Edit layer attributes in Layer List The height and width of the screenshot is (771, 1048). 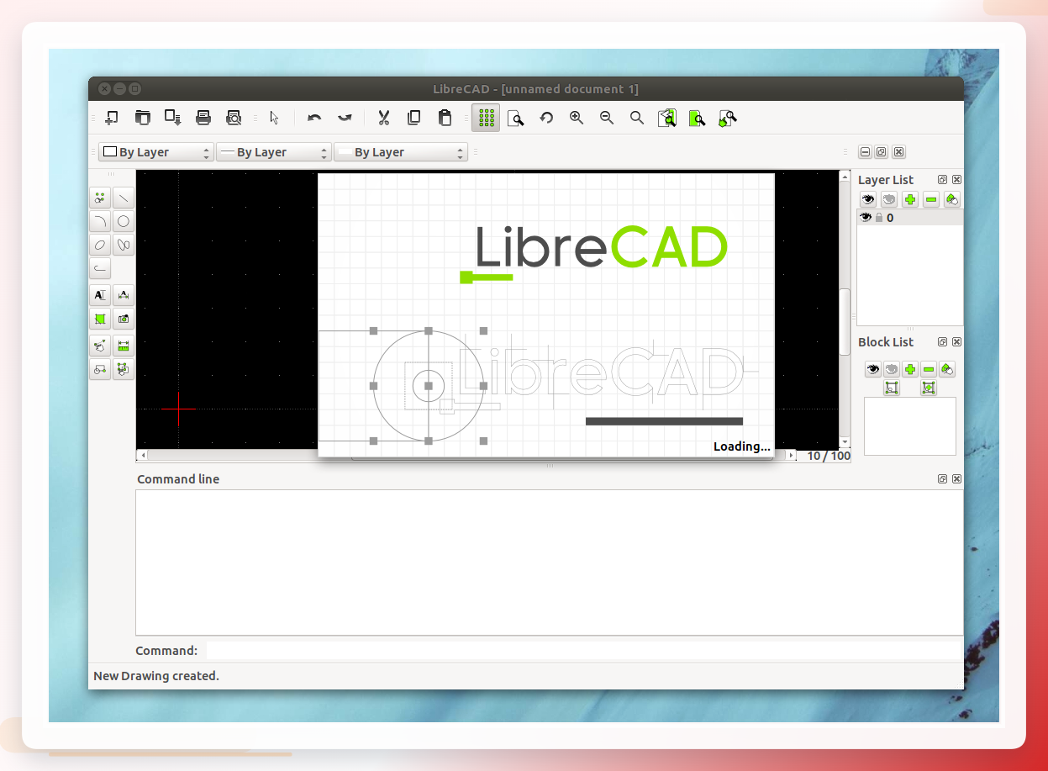point(952,199)
